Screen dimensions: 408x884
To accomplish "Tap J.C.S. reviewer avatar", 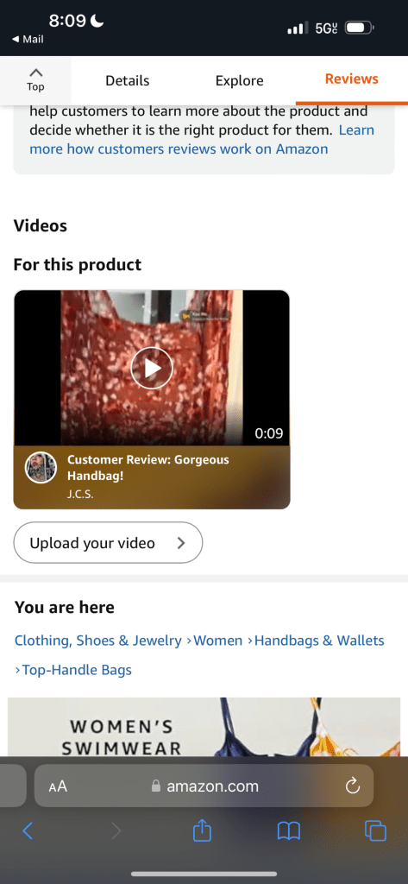I will tap(41, 467).
